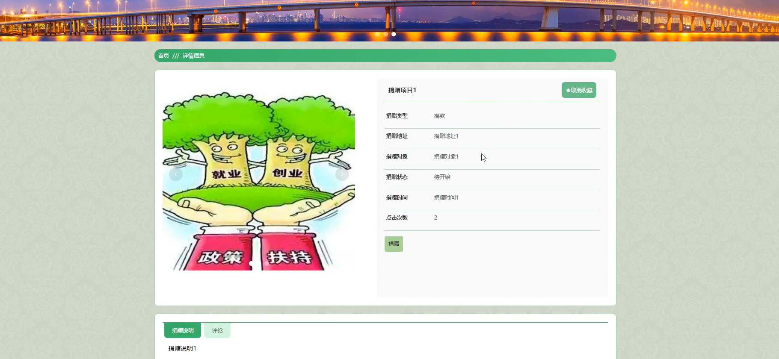Go to 首页 in the breadcrumb
This screenshot has height=359, width=779.
click(x=163, y=56)
